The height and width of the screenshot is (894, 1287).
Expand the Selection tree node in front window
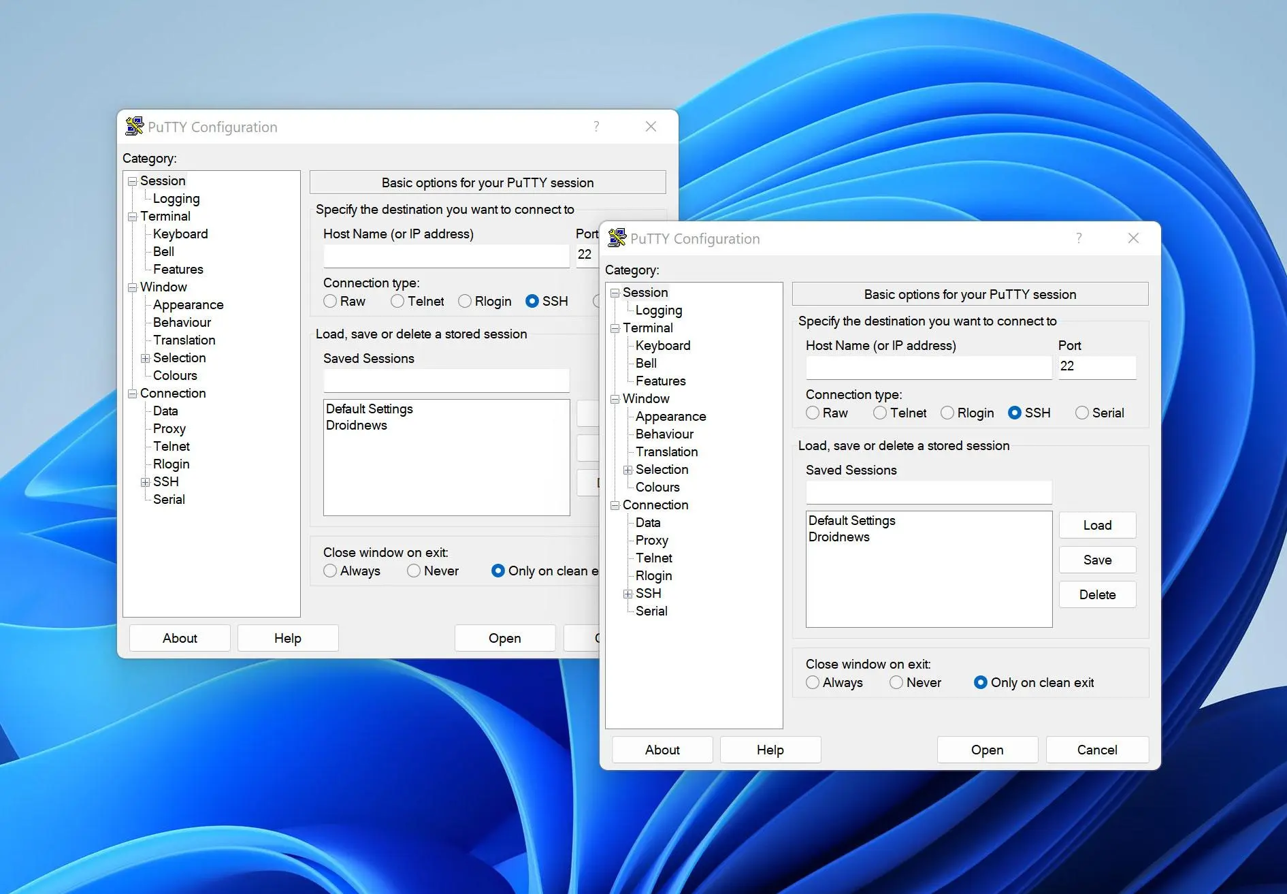coord(628,470)
